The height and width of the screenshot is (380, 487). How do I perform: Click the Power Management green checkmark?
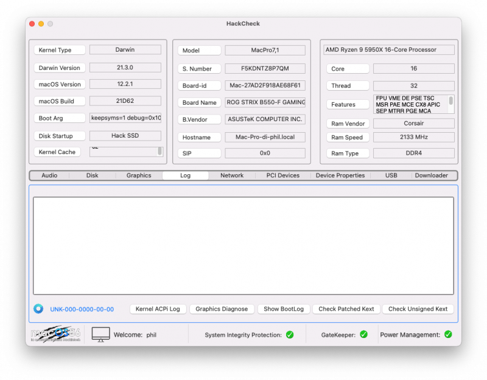pos(448,334)
